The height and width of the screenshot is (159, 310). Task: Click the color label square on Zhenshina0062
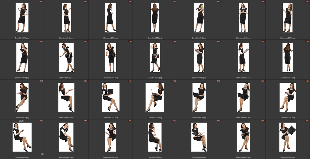(x=20, y=121)
